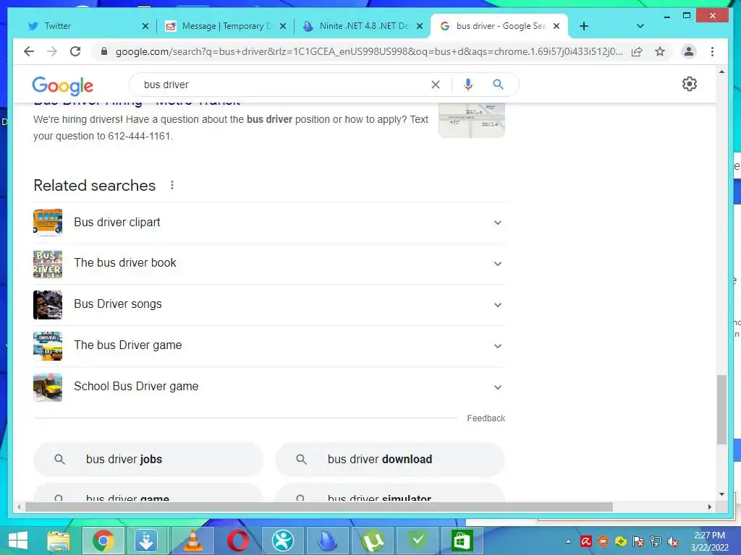Screen dimensions: 741x555
Task: Open the tab search dropdown arrow
Action: coord(640,26)
